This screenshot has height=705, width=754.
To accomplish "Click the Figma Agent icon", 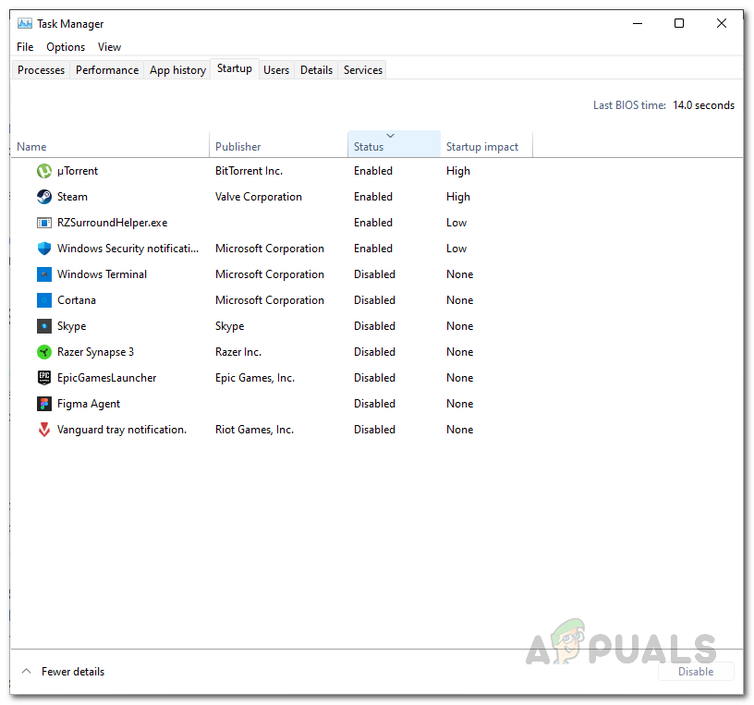I will coord(43,403).
